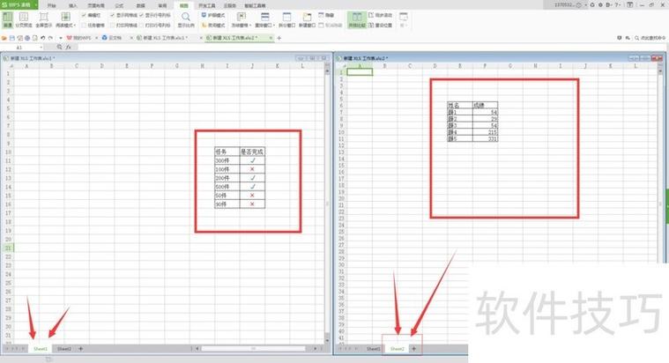The image size is (669, 363).
Task: Click the New Window icon
Action: click(x=307, y=19)
